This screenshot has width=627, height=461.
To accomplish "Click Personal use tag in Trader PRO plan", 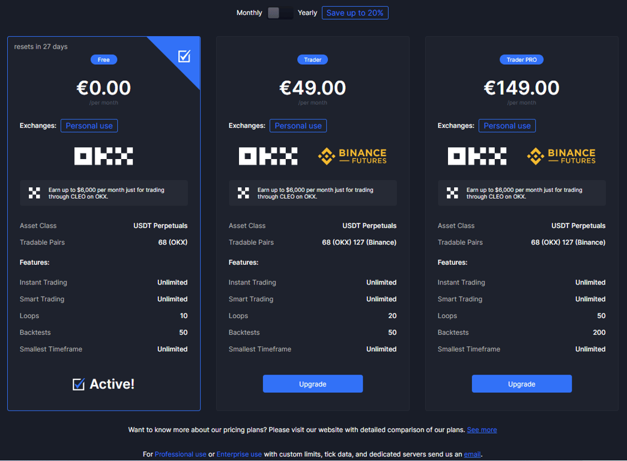I will click(x=507, y=125).
